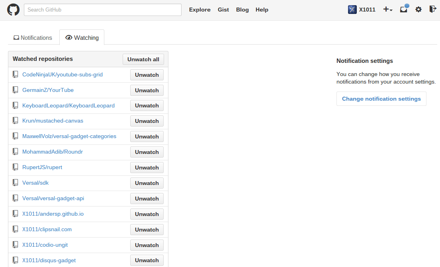
Task: Click the repo icon beside KeyboardLeopard/KeyboardLeopard
Action: pos(16,105)
